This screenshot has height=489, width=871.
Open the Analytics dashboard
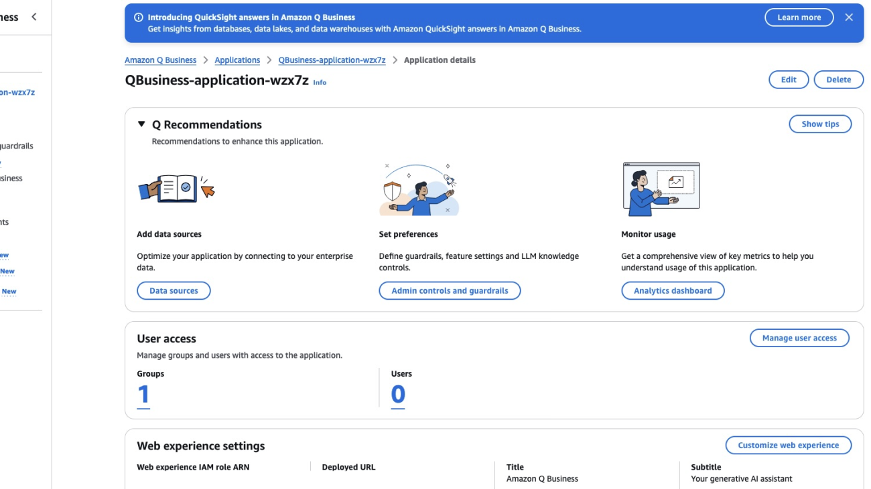(x=673, y=291)
